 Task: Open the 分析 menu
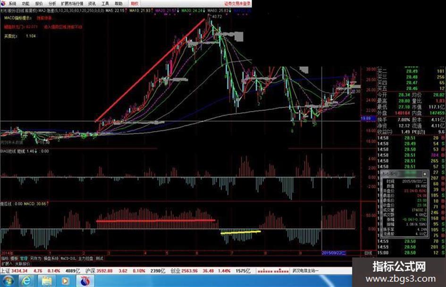click(52, 4)
